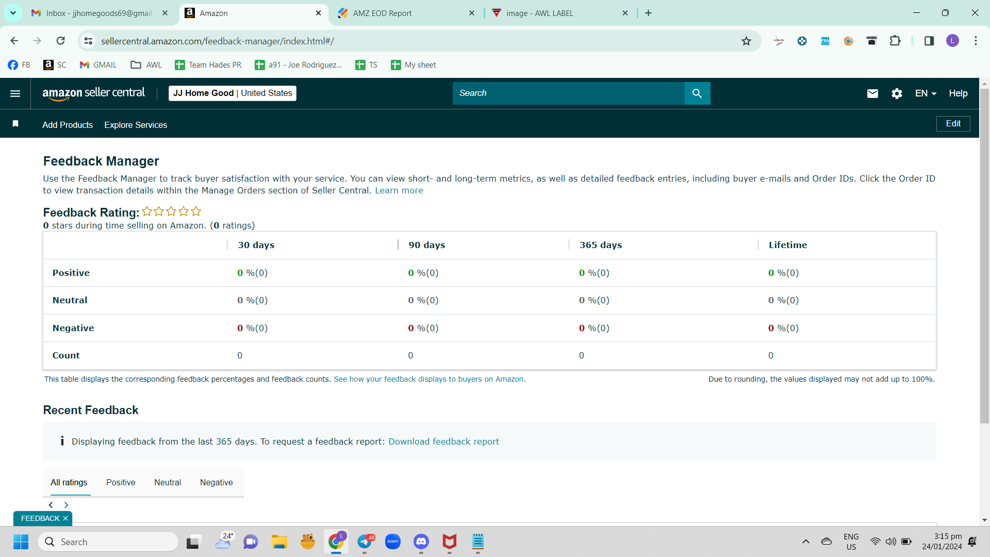Open Telegram from the taskbar
Image resolution: width=990 pixels, height=557 pixels.
click(365, 542)
